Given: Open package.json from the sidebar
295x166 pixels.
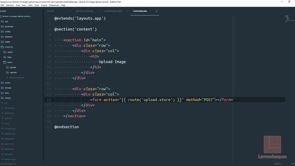Looking at the screenshot, I should pyautogui.click(x=9, y=139).
